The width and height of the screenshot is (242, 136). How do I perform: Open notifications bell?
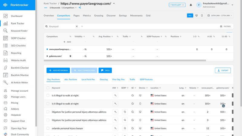(191, 5)
